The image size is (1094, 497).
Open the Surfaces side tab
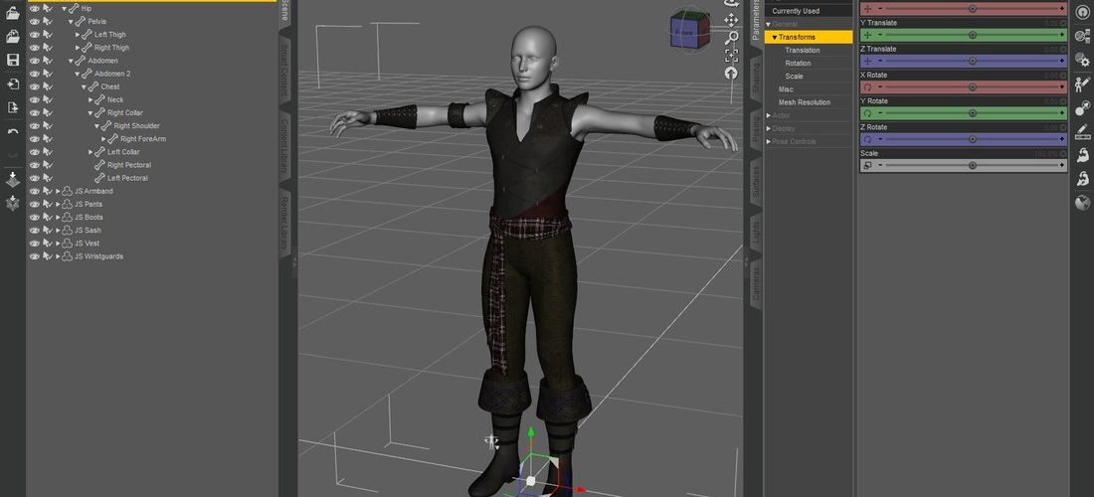point(756,181)
